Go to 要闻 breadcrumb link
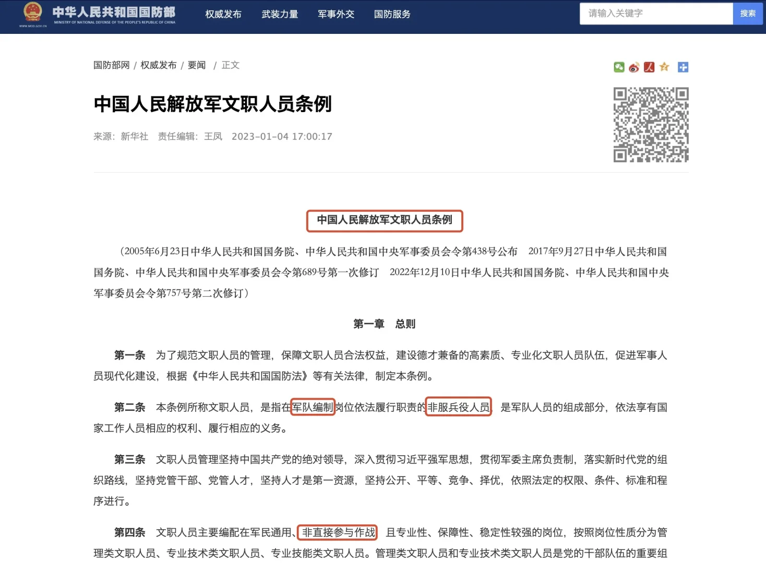Screen dimensions: 766x563 click(x=197, y=65)
